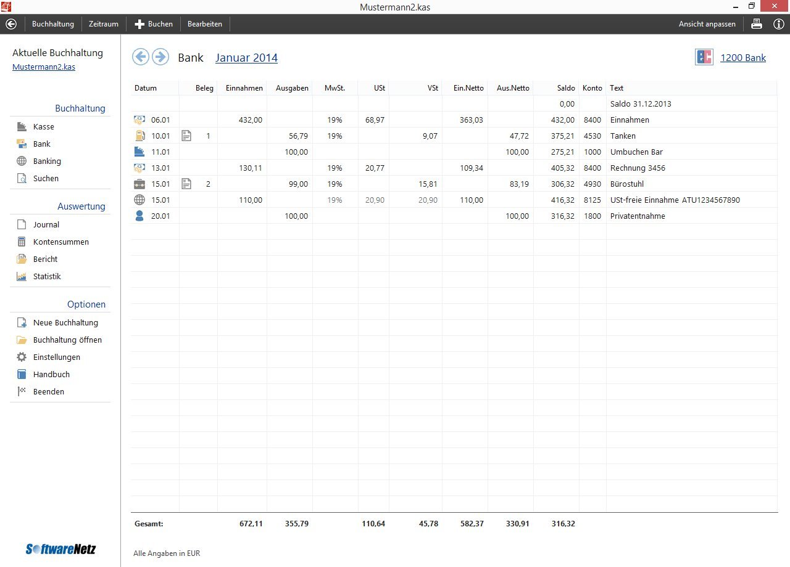Click the Kasse cash register icon

click(x=22, y=126)
